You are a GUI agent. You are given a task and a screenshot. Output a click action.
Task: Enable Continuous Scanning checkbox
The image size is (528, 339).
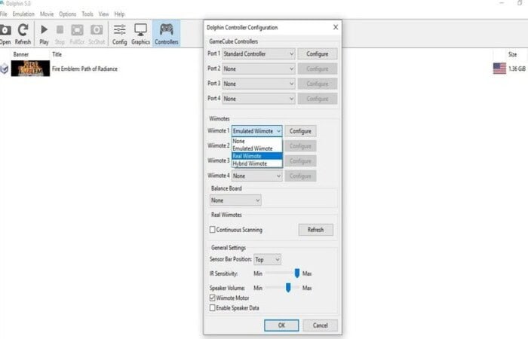(x=213, y=230)
